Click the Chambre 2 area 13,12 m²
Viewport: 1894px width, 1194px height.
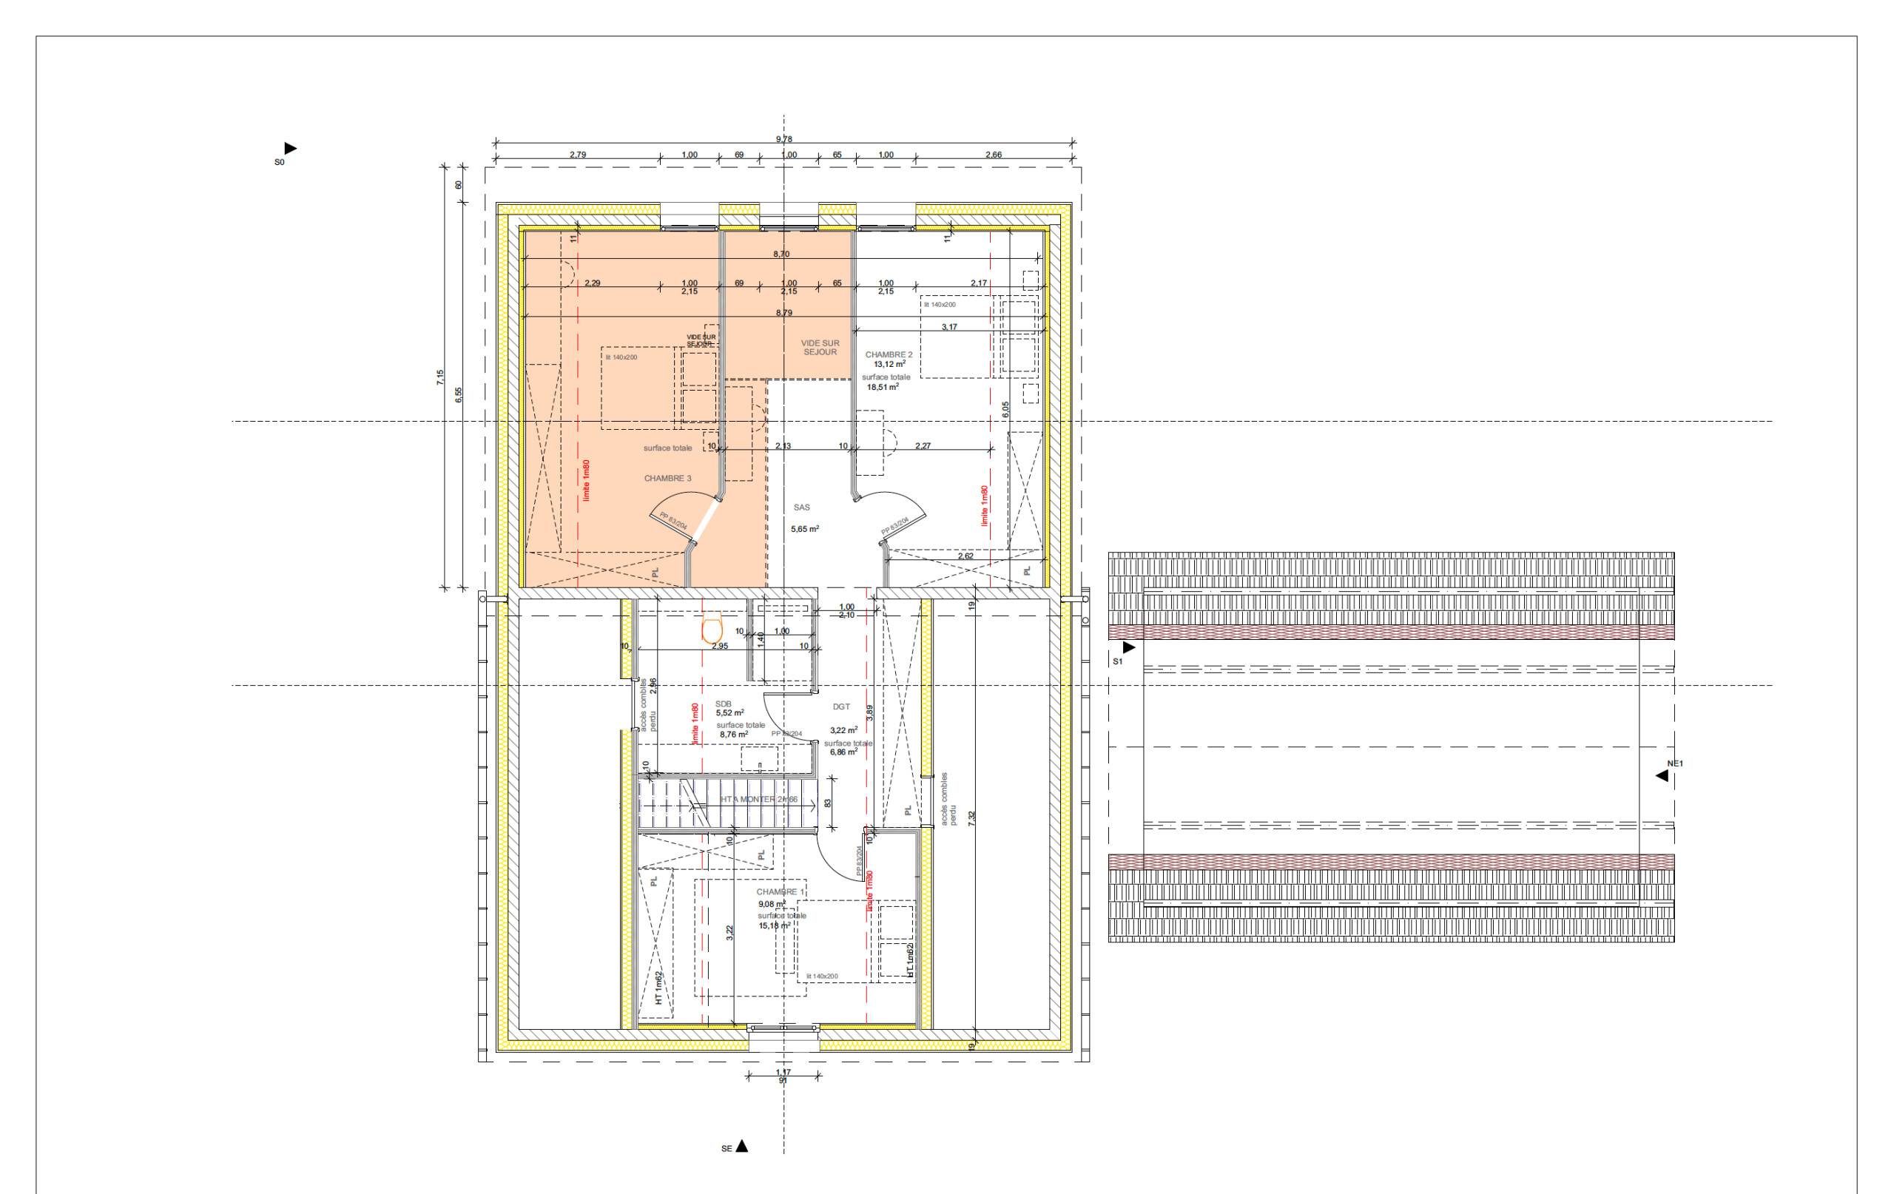click(x=889, y=364)
